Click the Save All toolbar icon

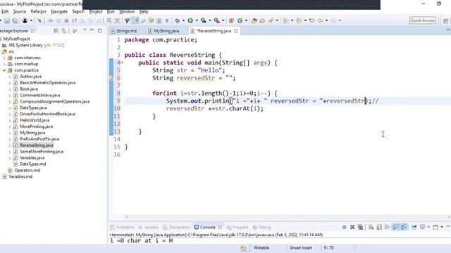coord(15,20)
